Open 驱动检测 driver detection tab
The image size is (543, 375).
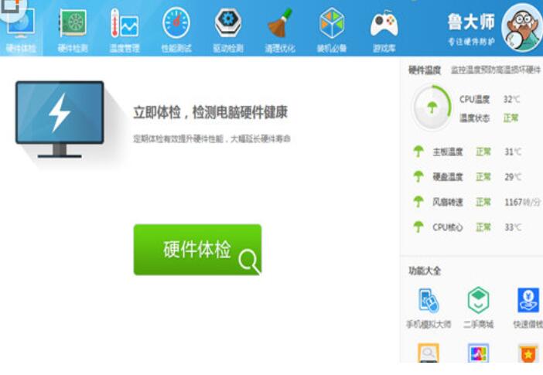point(228,30)
